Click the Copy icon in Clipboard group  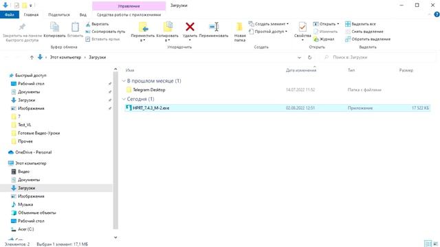[54, 27]
